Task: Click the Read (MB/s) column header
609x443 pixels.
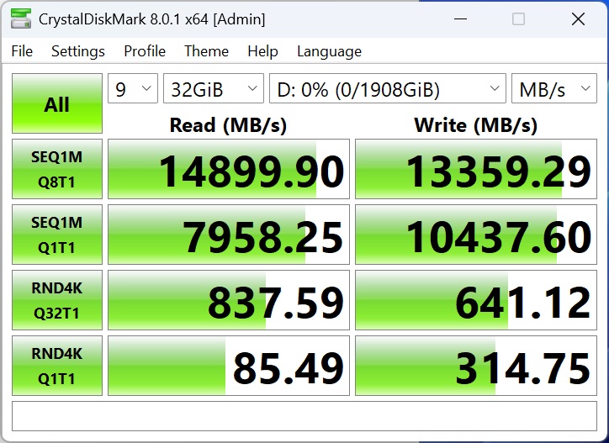Action: tap(229, 125)
